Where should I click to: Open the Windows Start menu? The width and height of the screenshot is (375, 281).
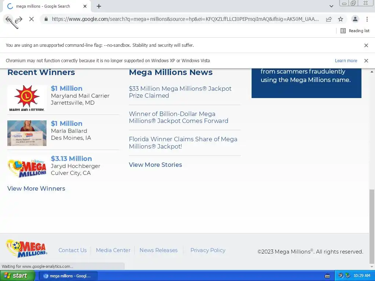click(x=17, y=276)
